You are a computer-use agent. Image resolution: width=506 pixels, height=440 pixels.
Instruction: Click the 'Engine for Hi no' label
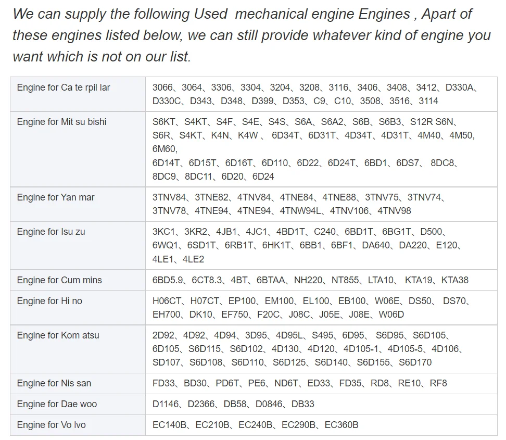pyautogui.click(x=49, y=301)
